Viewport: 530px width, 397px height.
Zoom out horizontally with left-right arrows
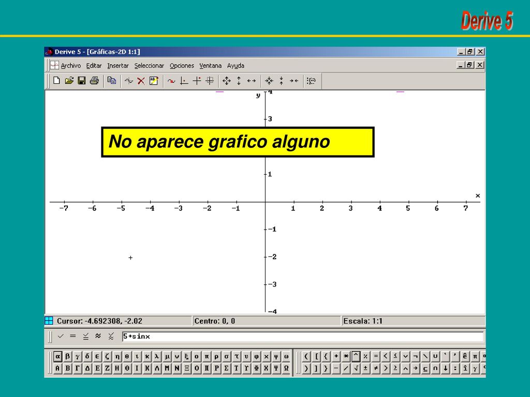pyautogui.click(x=252, y=81)
